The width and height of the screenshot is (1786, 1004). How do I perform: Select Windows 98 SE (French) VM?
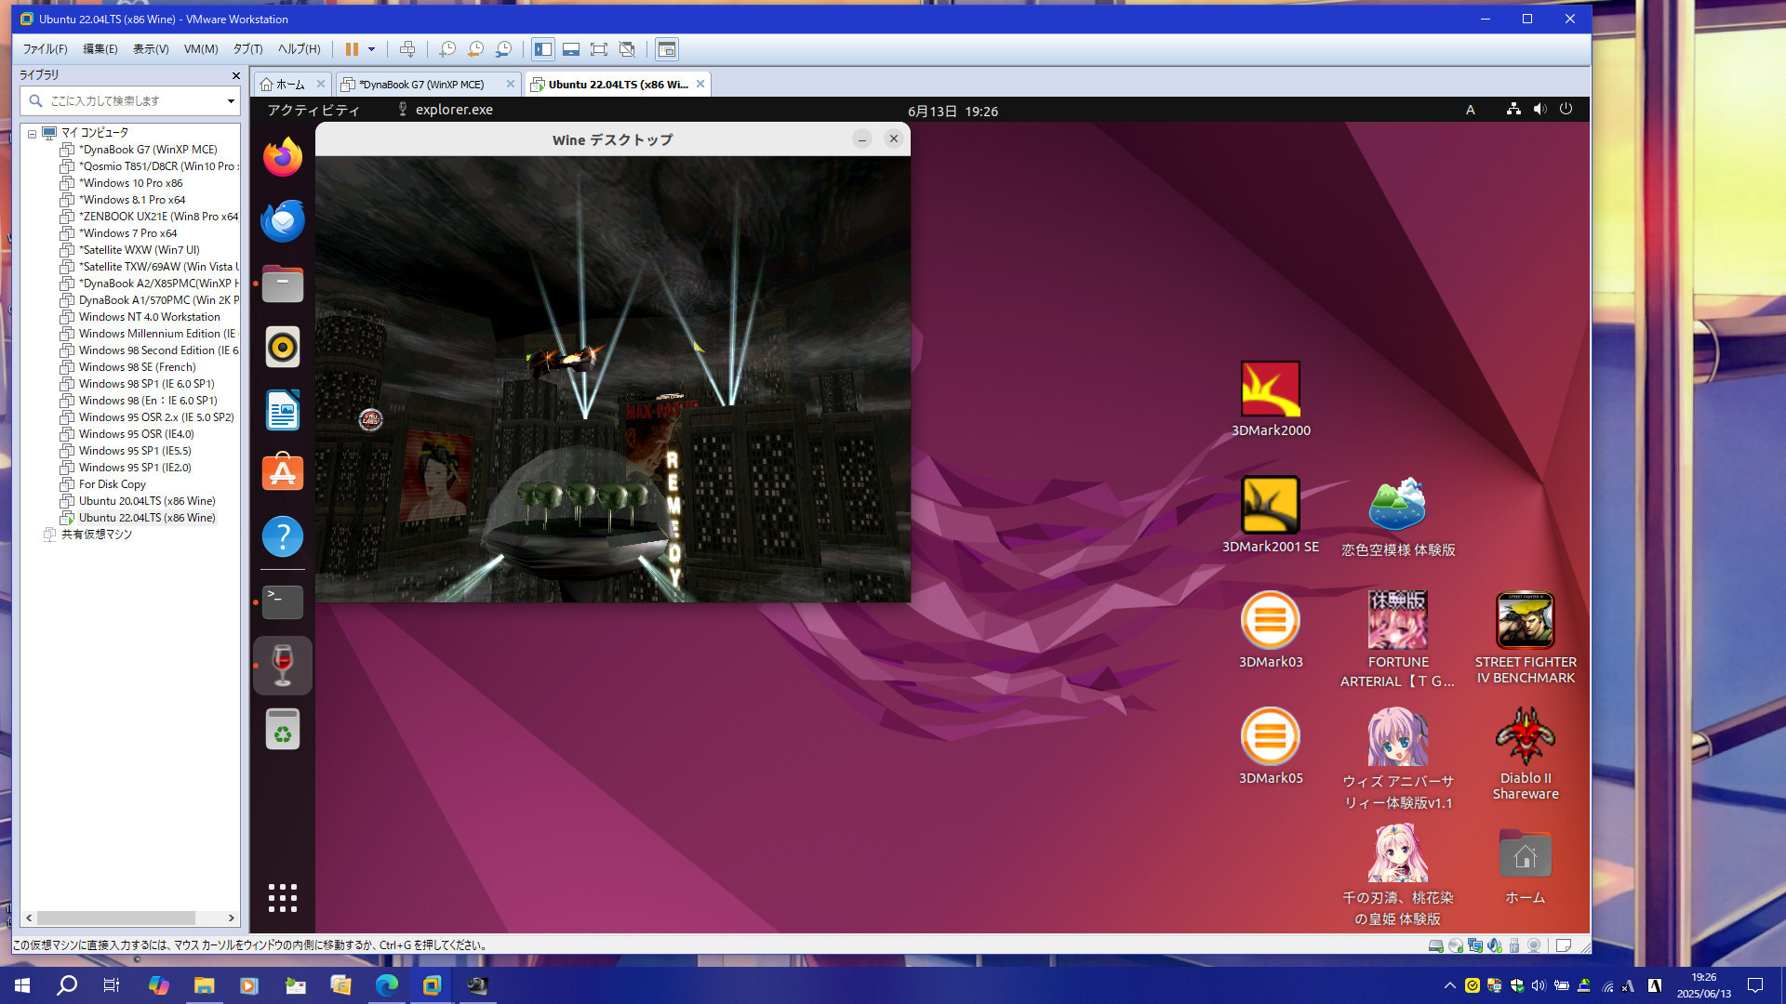[x=137, y=367]
